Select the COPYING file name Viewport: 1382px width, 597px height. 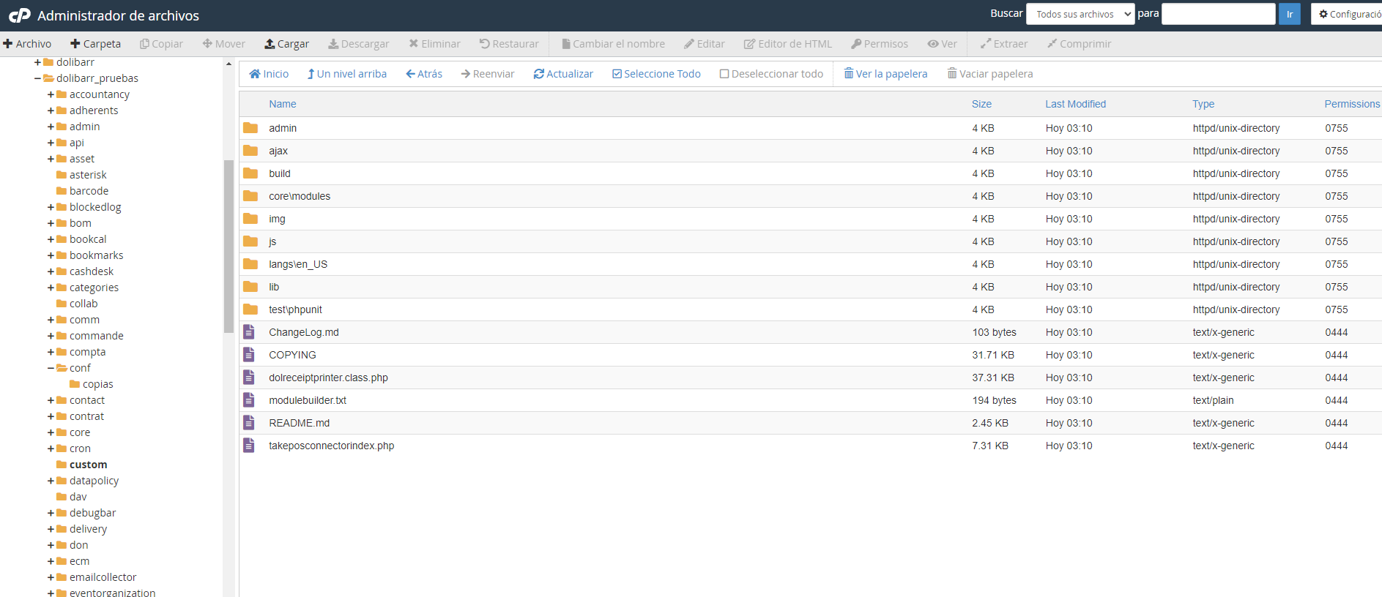tap(292, 355)
